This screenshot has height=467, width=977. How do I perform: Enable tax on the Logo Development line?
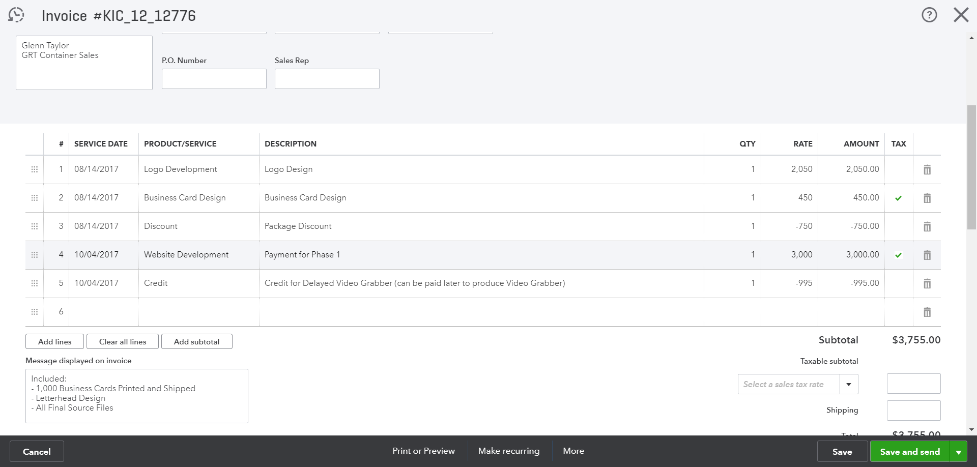(899, 169)
